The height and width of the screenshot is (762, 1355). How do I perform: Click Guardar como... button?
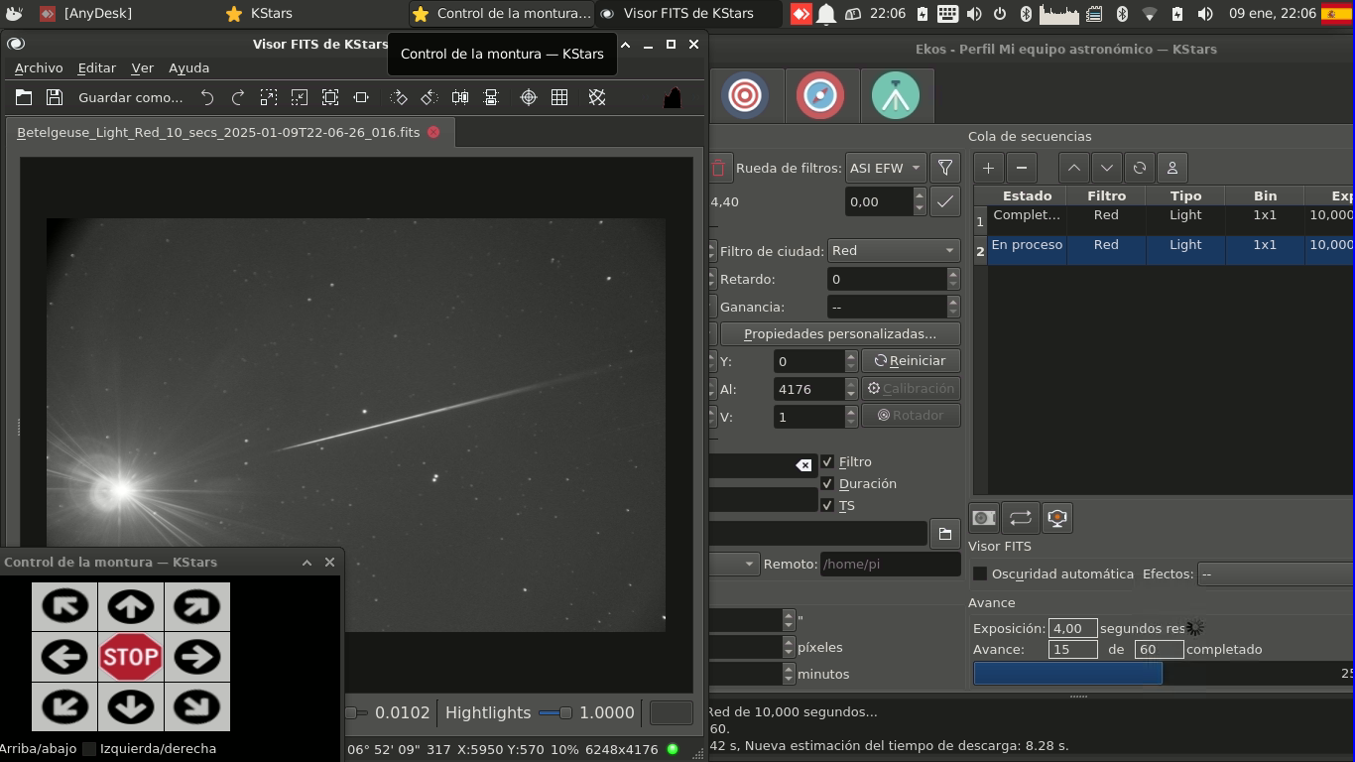(131, 97)
